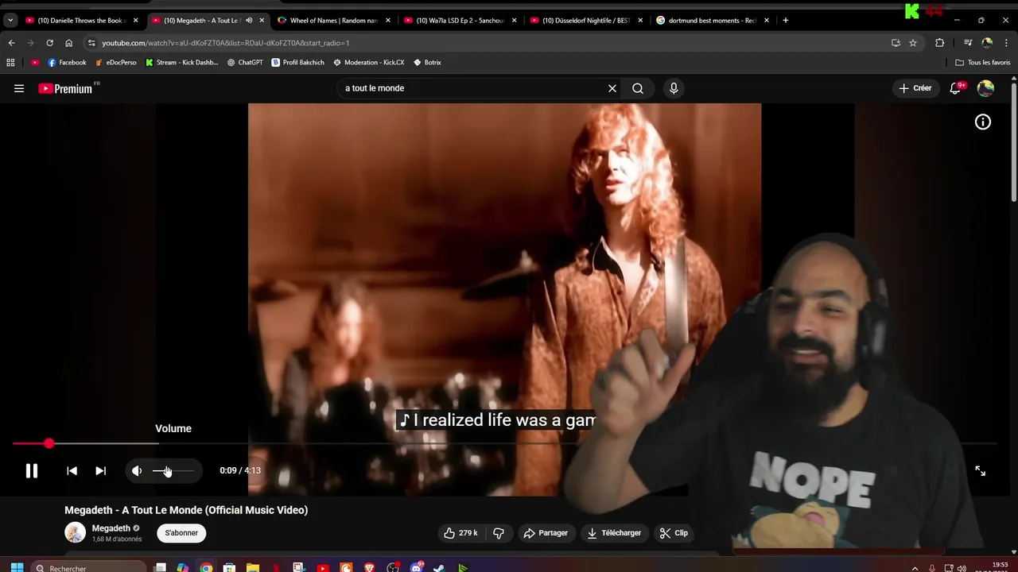Open the Facebook bookmark
The image size is (1018, 572).
click(x=67, y=62)
